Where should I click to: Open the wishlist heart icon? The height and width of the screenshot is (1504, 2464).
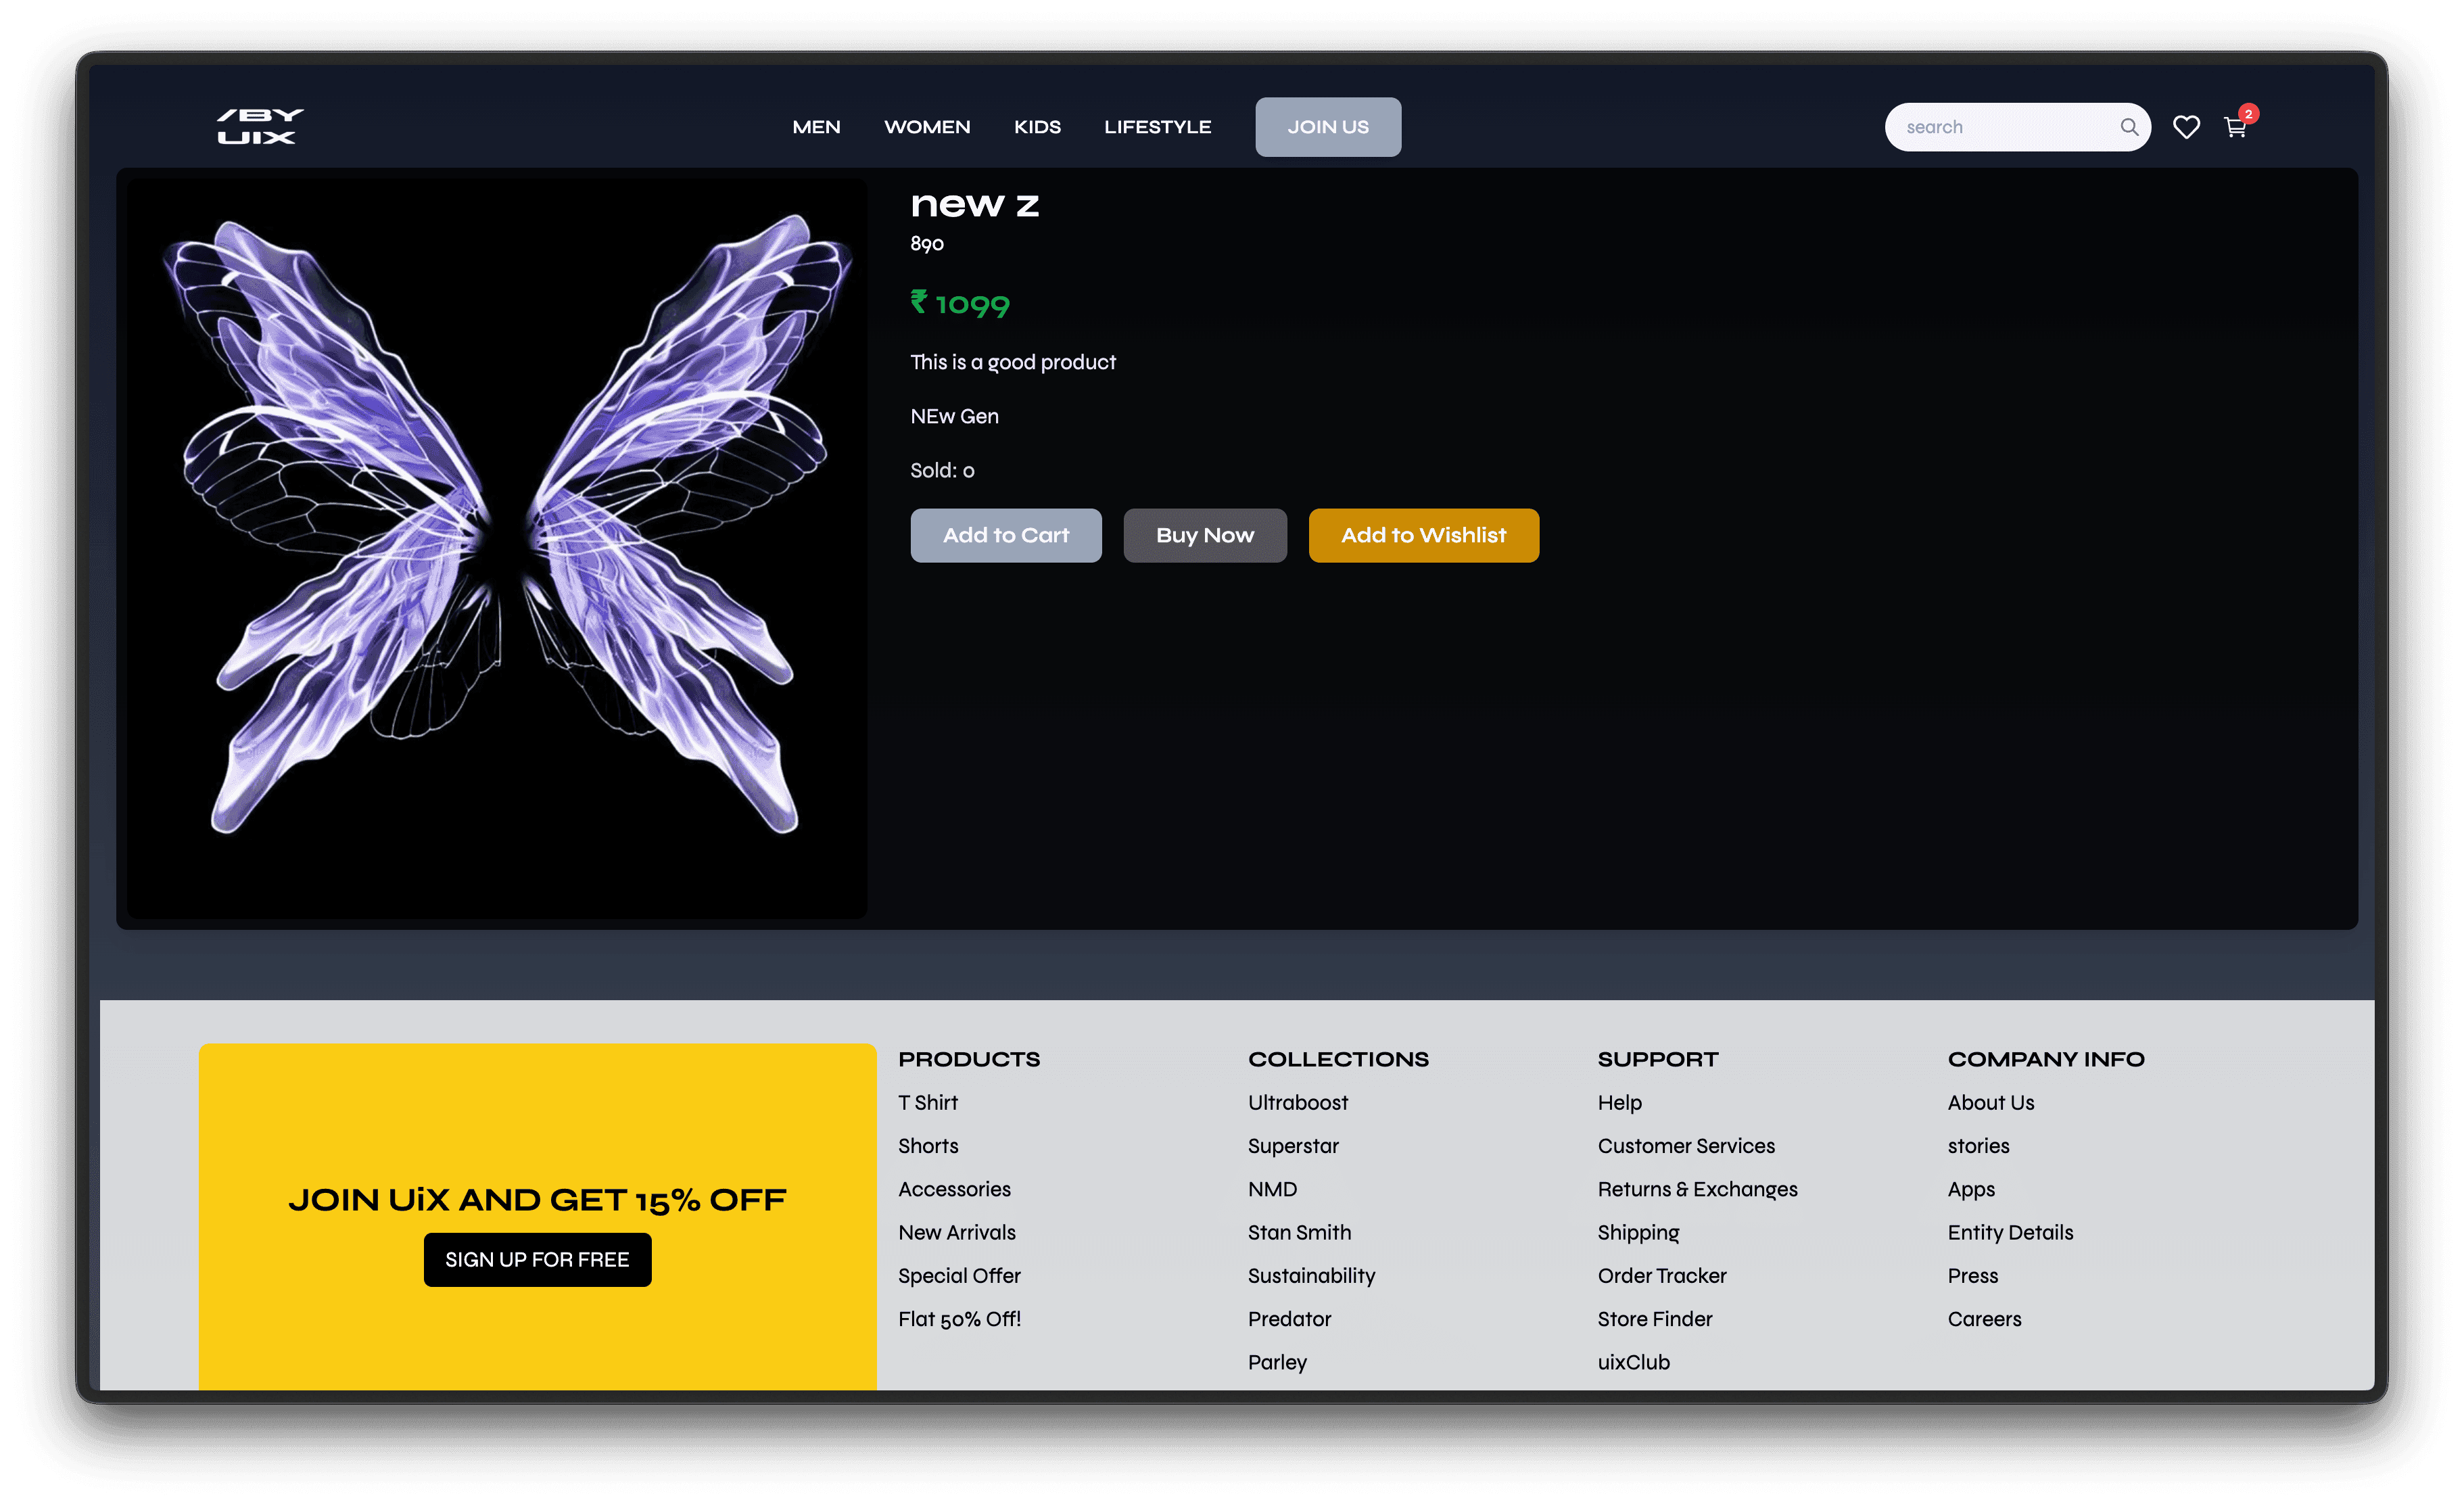(x=2186, y=127)
